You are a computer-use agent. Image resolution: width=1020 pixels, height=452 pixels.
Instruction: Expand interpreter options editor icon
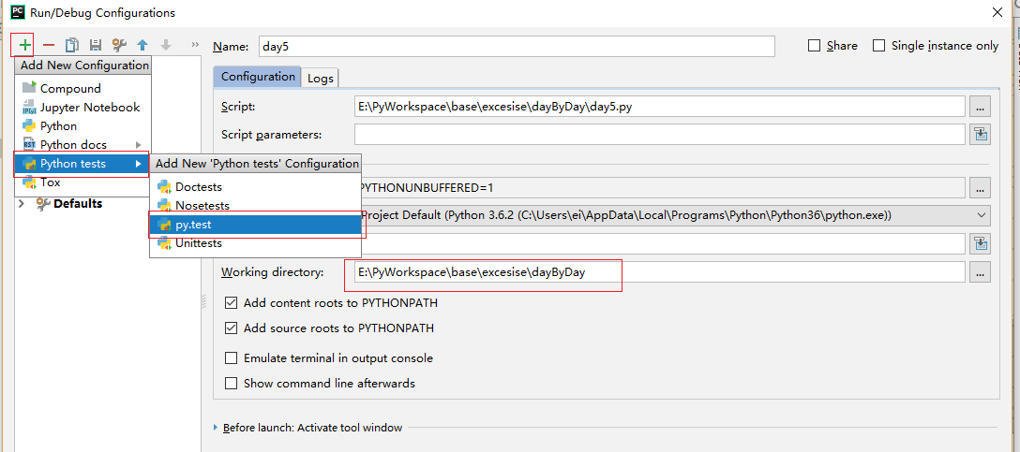pos(981,243)
